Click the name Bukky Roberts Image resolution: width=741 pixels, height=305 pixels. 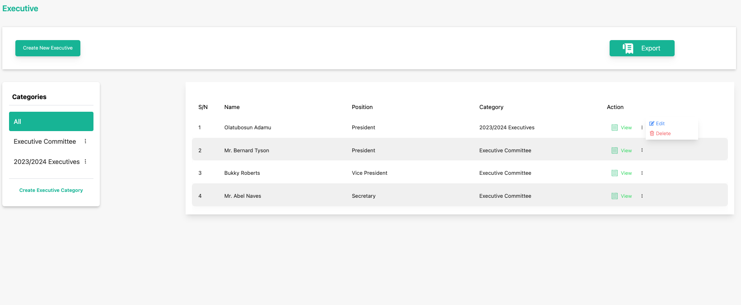pyautogui.click(x=242, y=173)
